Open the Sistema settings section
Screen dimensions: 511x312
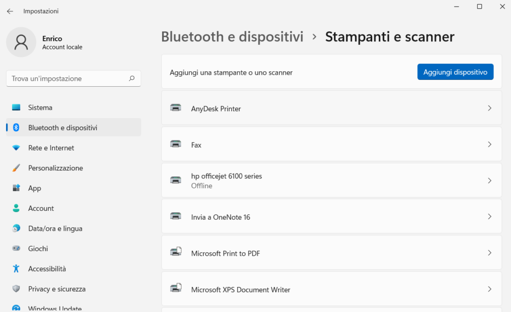click(74, 107)
